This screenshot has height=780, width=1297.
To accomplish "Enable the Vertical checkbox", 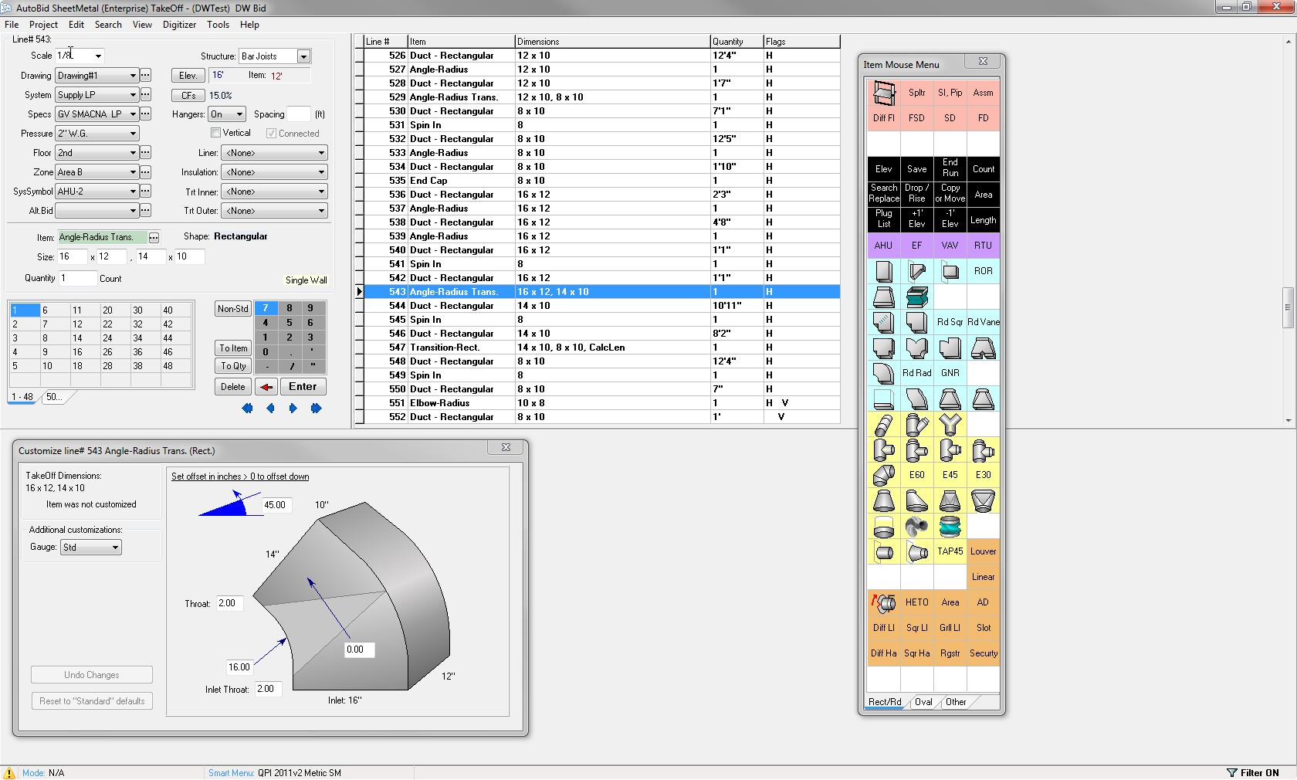I will (216, 133).
